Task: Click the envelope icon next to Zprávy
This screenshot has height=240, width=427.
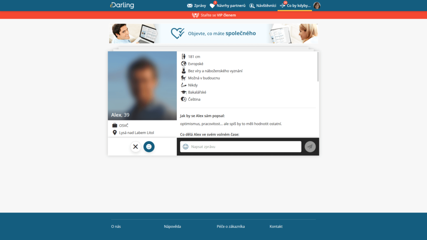Action: (190, 5)
